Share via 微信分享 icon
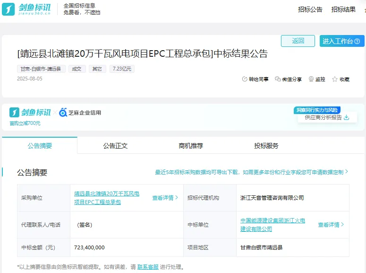Screen dimensions: 366x273 click(278, 79)
